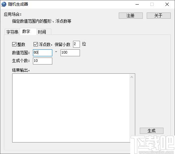Uncheck the 浮点数 checkbox

click(36, 44)
